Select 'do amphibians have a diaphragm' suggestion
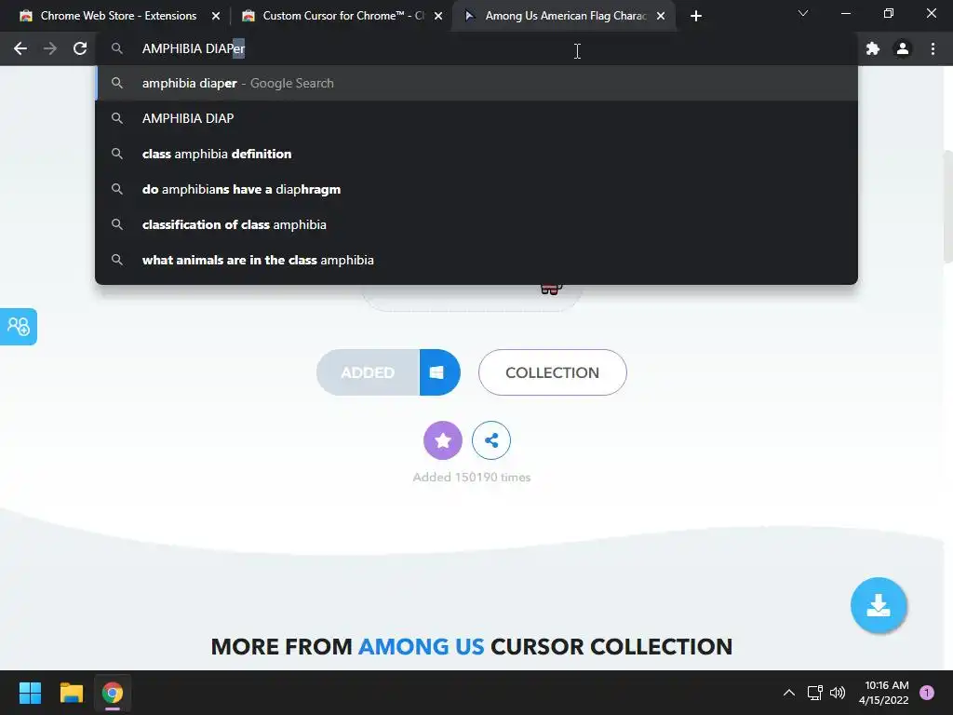 [x=476, y=189]
